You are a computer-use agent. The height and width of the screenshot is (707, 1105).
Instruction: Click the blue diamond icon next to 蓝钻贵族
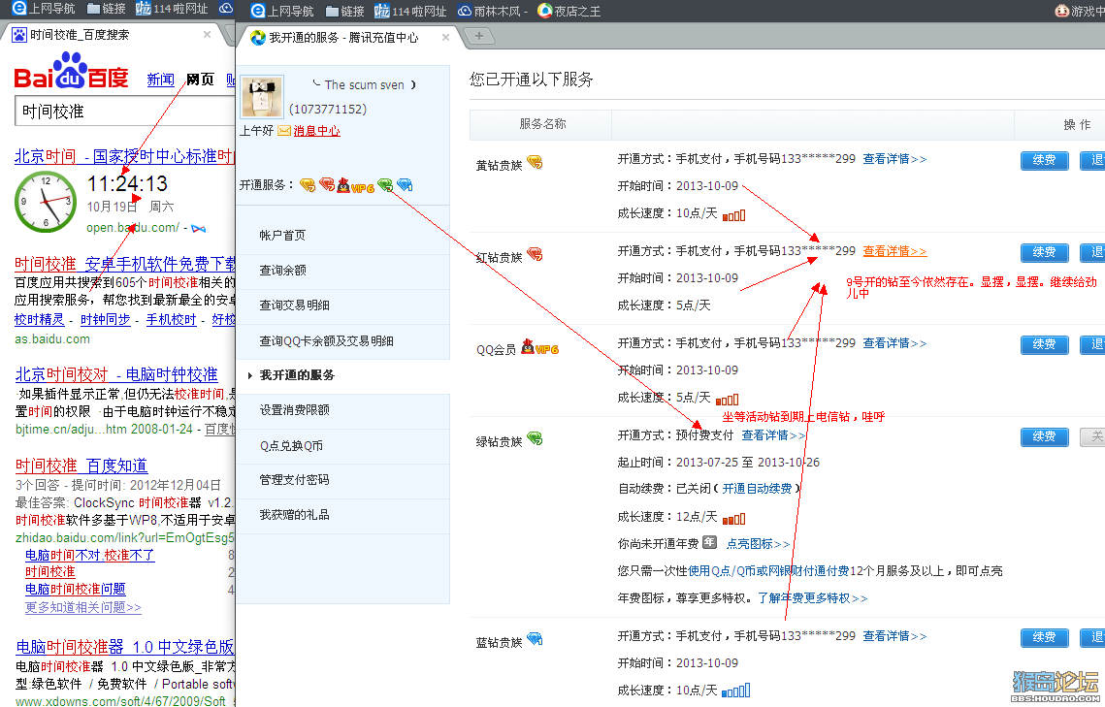[535, 639]
